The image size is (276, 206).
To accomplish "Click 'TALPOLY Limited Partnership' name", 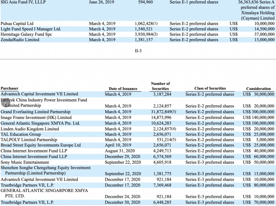I will pos(29,140).
